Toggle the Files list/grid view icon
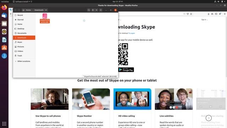The image size is (227, 128). coord(93,10)
